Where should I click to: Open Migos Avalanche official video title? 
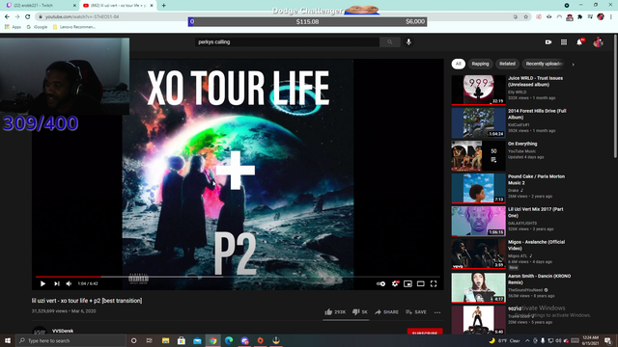[536, 245]
